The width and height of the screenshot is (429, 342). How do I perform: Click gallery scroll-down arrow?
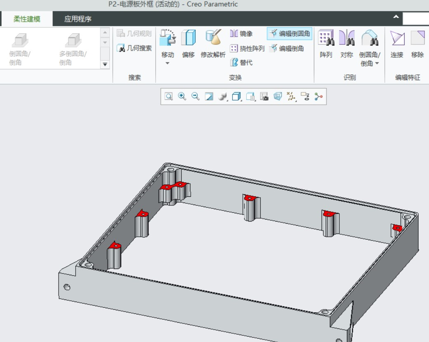[x=105, y=42]
